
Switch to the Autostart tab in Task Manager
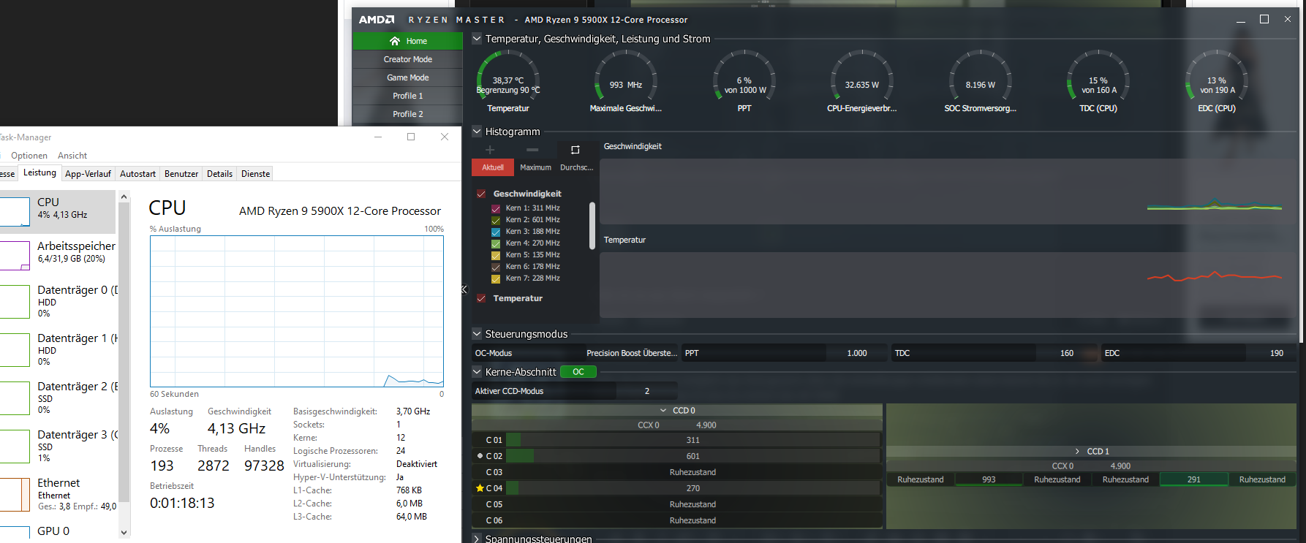tap(137, 174)
